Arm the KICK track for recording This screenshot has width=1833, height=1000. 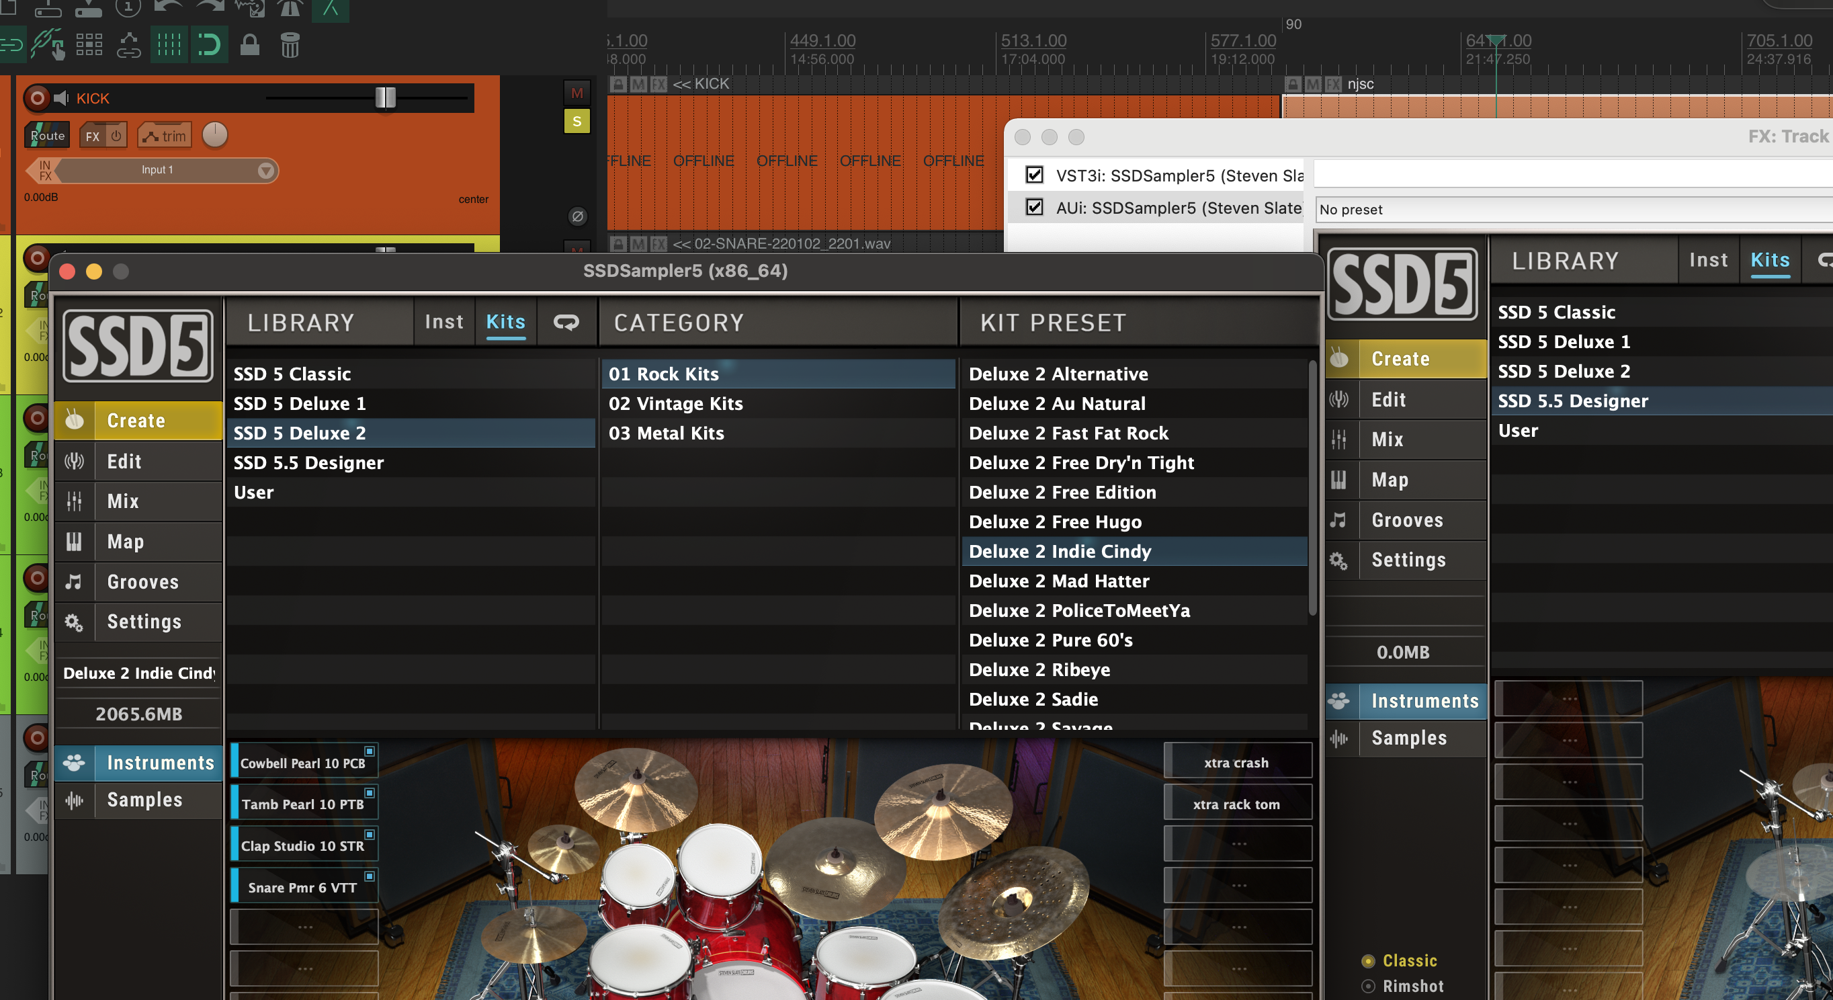click(x=37, y=97)
